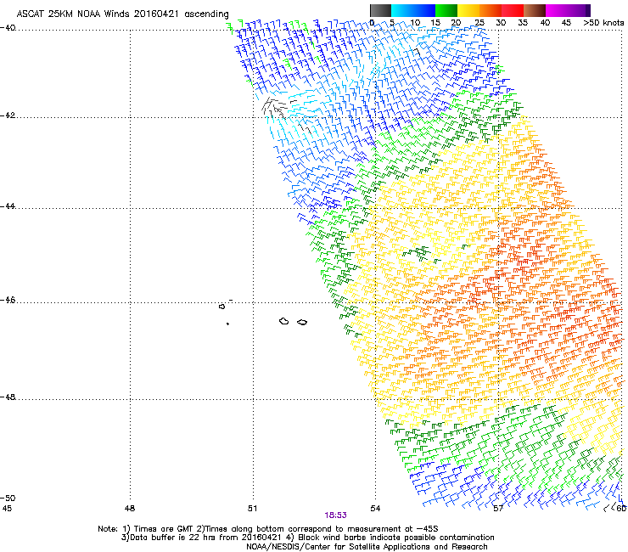
Task: Click the easternmost island outline near 52E
Action: coord(302,323)
